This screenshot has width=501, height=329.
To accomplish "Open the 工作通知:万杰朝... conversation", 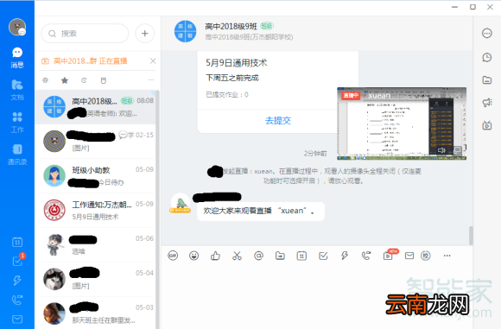I will point(97,210).
